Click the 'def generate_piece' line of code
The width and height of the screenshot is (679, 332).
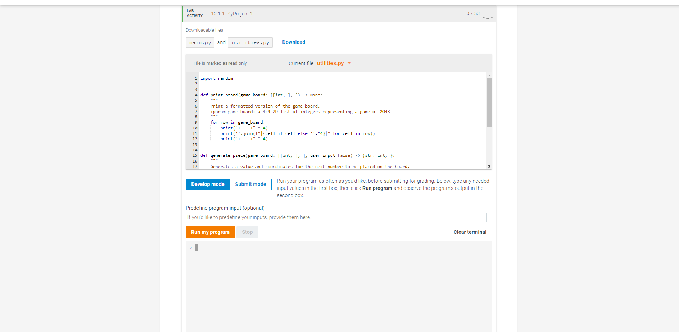point(298,155)
